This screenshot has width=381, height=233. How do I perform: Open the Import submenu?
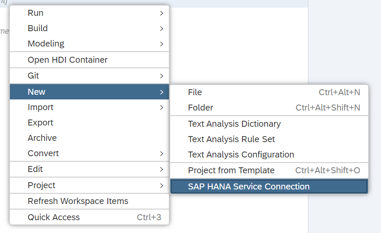click(x=89, y=108)
